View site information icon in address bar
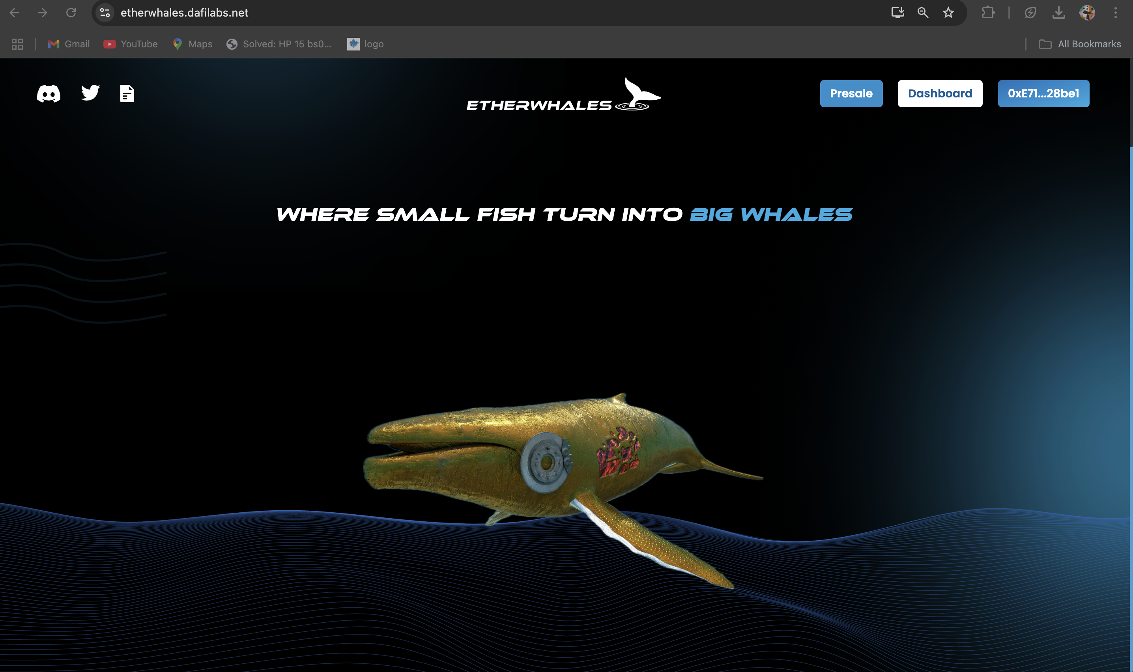The image size is (1133, 672). (105, 13)
